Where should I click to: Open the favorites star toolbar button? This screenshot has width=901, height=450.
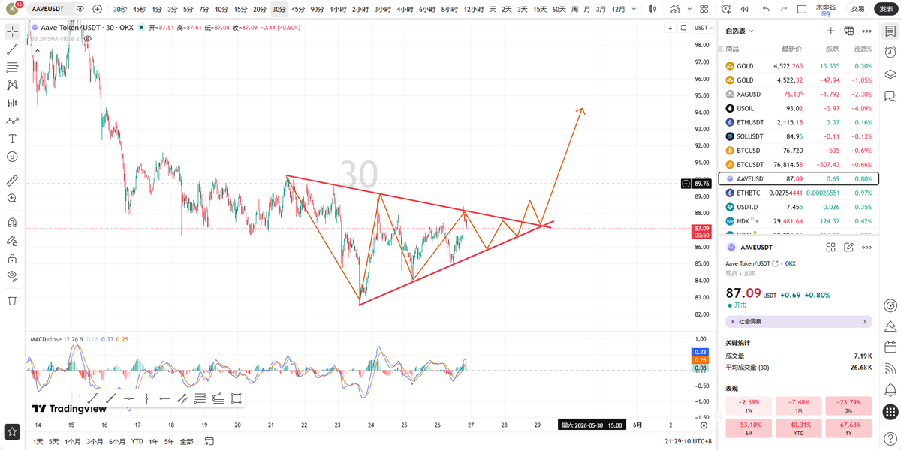[x=12, y=431]
